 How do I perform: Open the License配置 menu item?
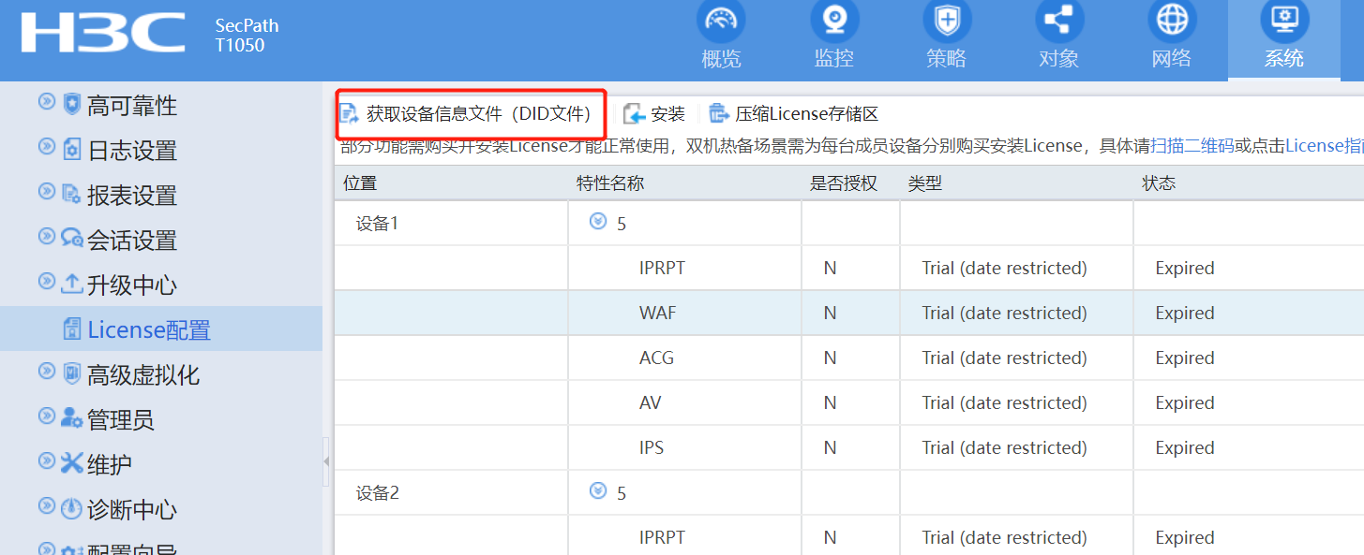(x=148, y=330)
